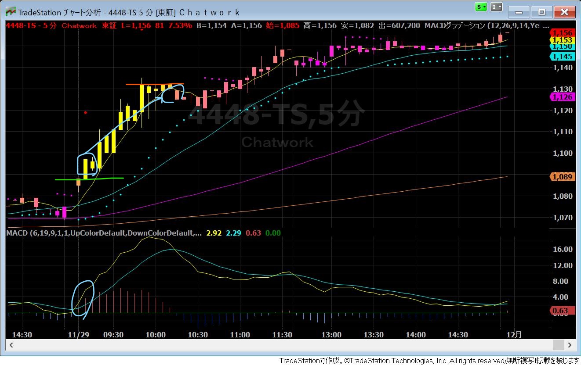Click the '11:00' time axis label

click(240, 335)
